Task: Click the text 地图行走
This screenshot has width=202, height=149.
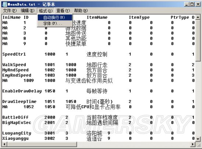Action: pos(97,65)
